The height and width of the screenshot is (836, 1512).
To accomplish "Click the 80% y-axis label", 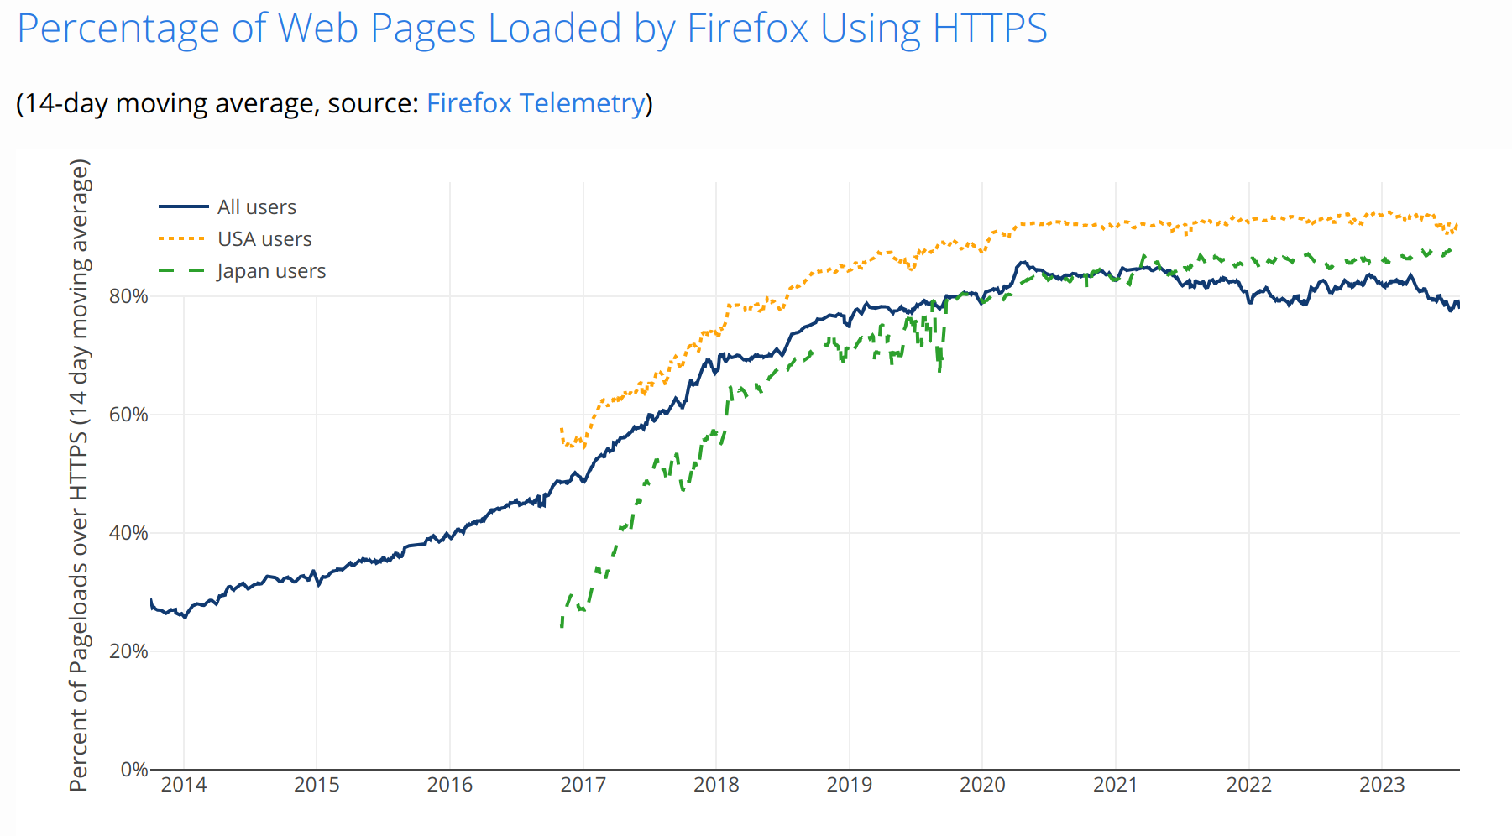I will point(128,296).
